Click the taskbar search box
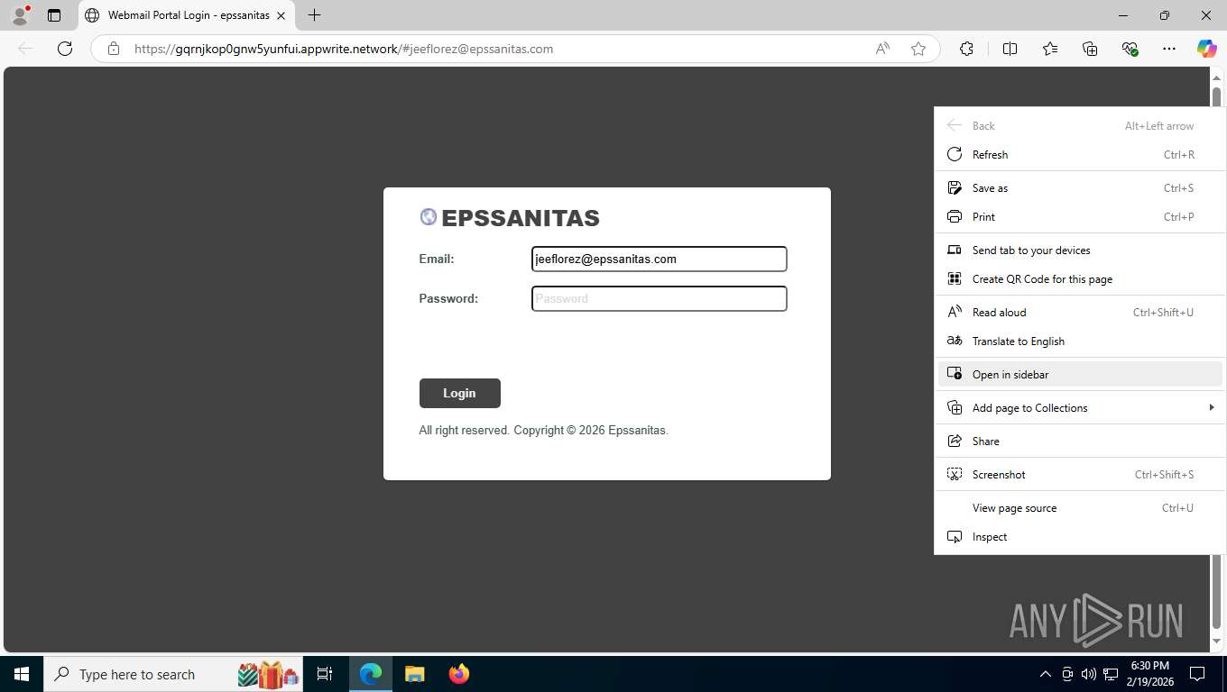 (x=173, y=674)
